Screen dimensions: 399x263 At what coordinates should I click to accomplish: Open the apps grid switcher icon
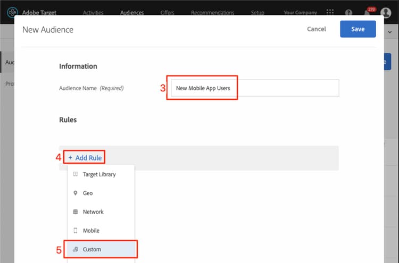coord(330,12)
